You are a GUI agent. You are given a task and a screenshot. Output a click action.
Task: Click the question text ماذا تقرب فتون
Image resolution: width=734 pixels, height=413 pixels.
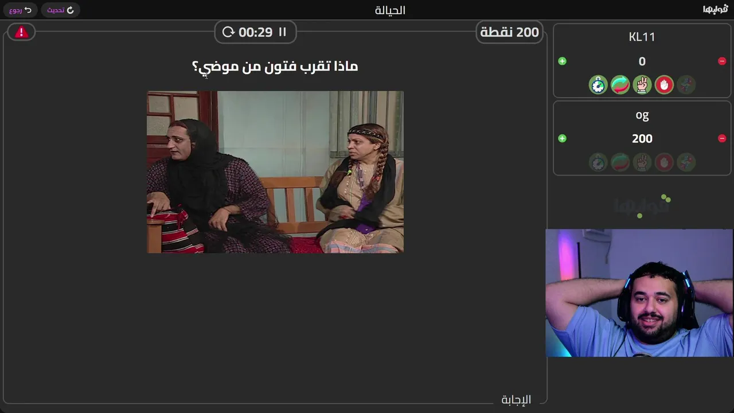[x=275, y=67]
